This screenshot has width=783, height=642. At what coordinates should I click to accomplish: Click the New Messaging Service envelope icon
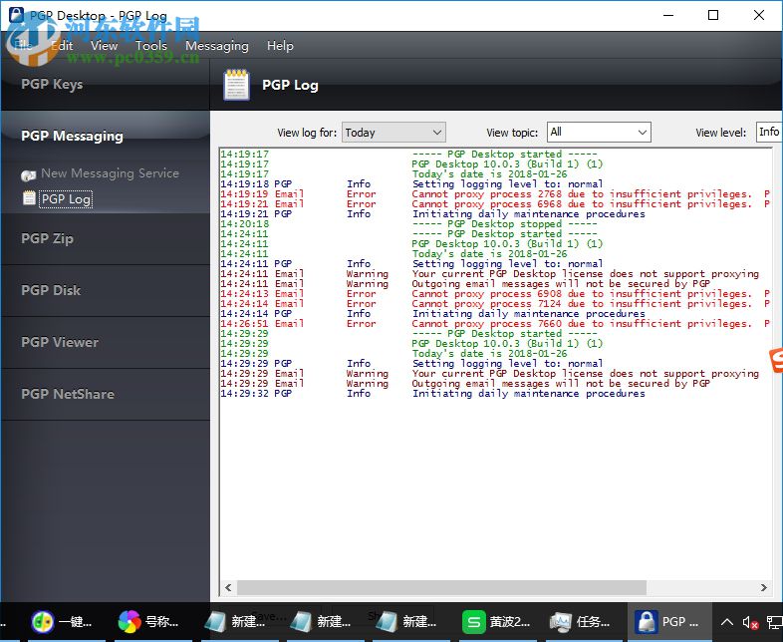pyautogui.click(x=29, y=174)
